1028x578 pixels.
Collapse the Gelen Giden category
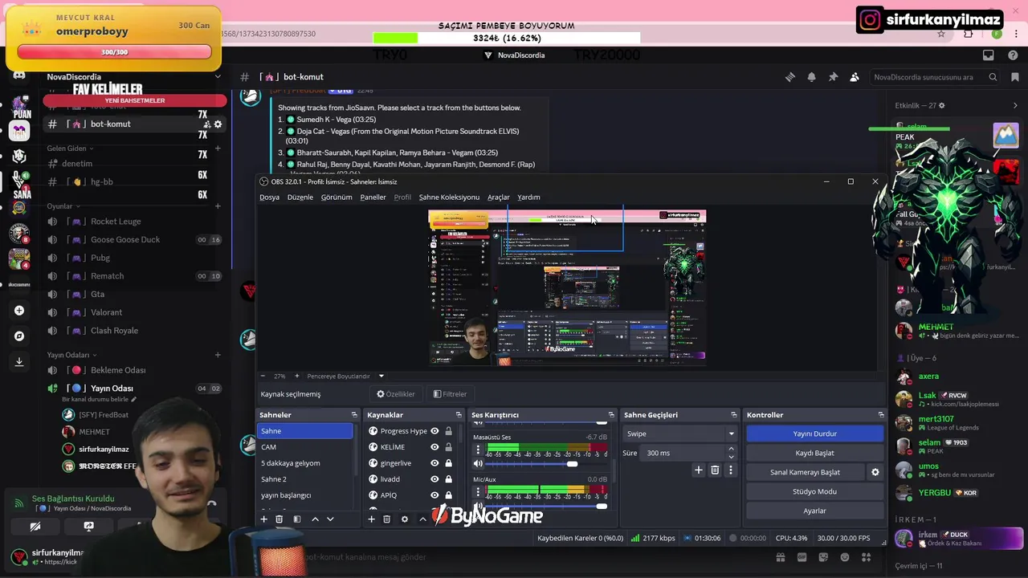click(71, 149)
